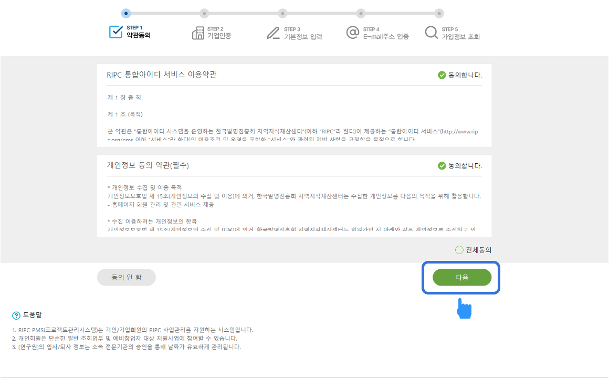The image size is (609, 379).
Task: Select the 기본정보 입력 step label
Action: (302, 37)
